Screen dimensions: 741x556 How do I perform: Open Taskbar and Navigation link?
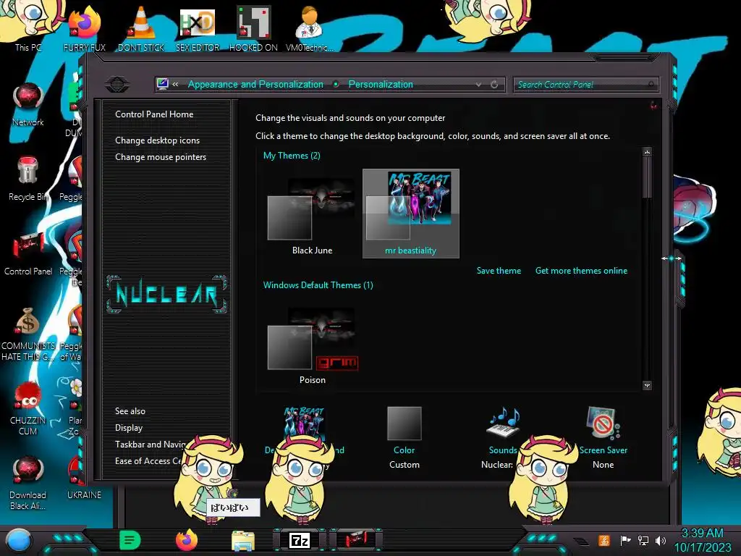click(151, 445)
